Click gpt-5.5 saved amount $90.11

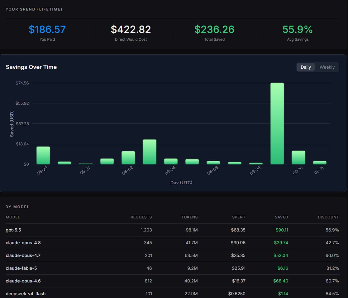point(282,230)
